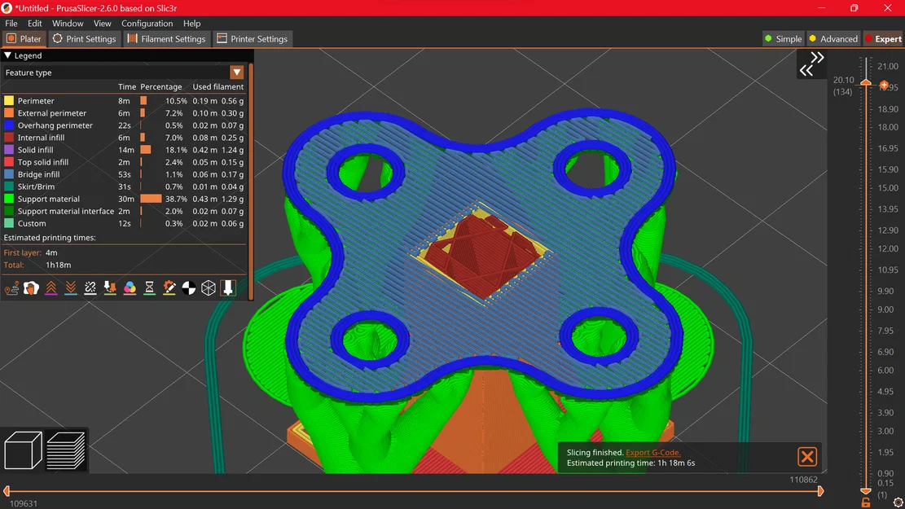Toggle Tool marker nozzle icon
The image size is (905, 509).
click(x=228, y=288)
